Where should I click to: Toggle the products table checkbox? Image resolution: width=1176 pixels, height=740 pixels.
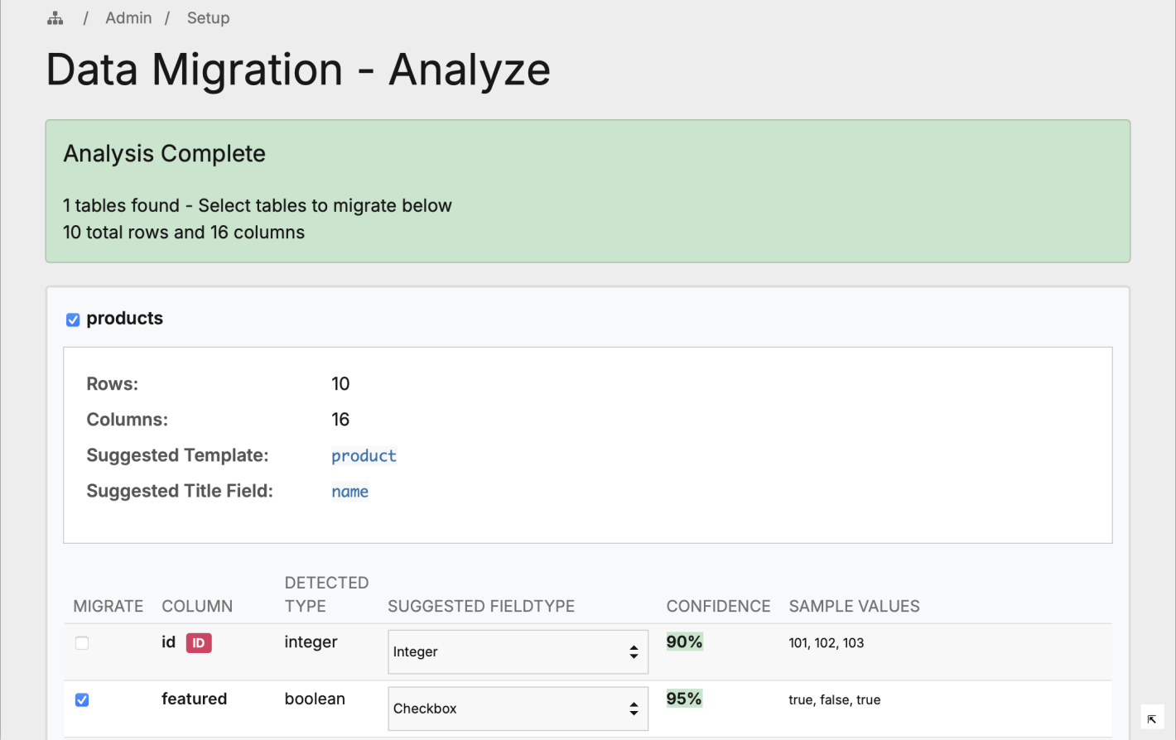click(x=73, y=320)
